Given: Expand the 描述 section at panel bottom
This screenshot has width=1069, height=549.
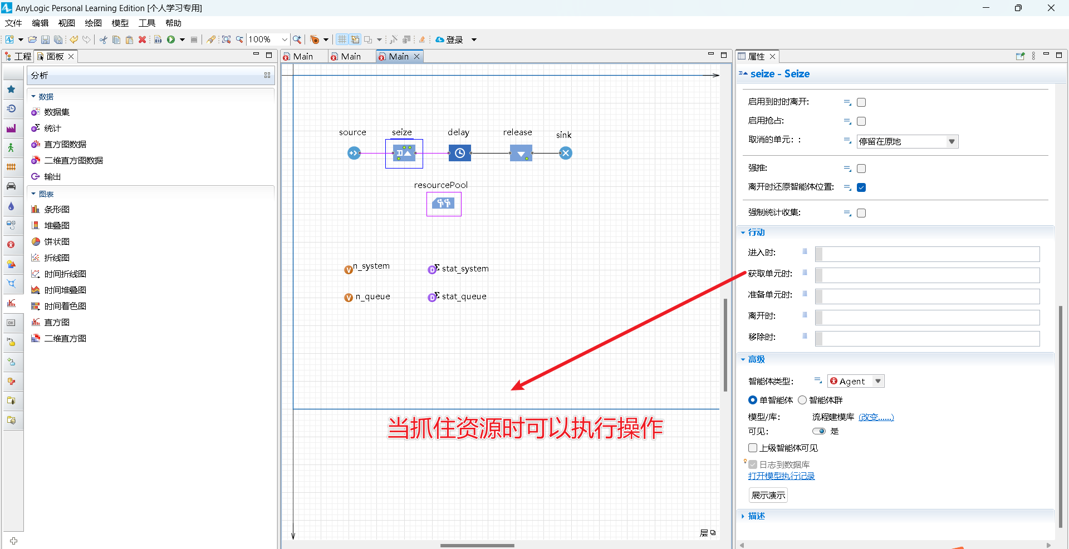Looking at the screenshot, I should (x=743, y=516).
